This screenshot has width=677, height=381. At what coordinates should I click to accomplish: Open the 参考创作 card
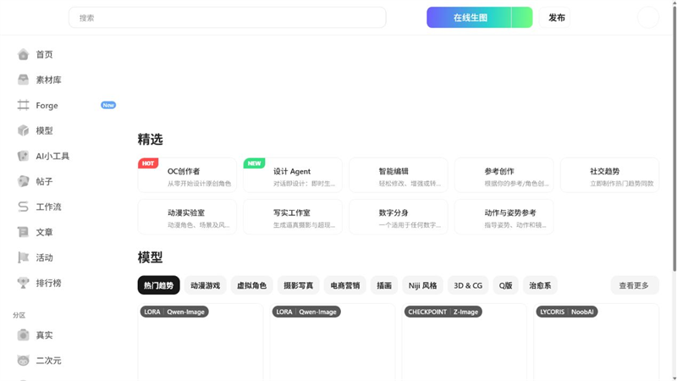point(504,175)
